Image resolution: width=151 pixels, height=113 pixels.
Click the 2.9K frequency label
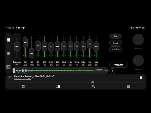77,62
